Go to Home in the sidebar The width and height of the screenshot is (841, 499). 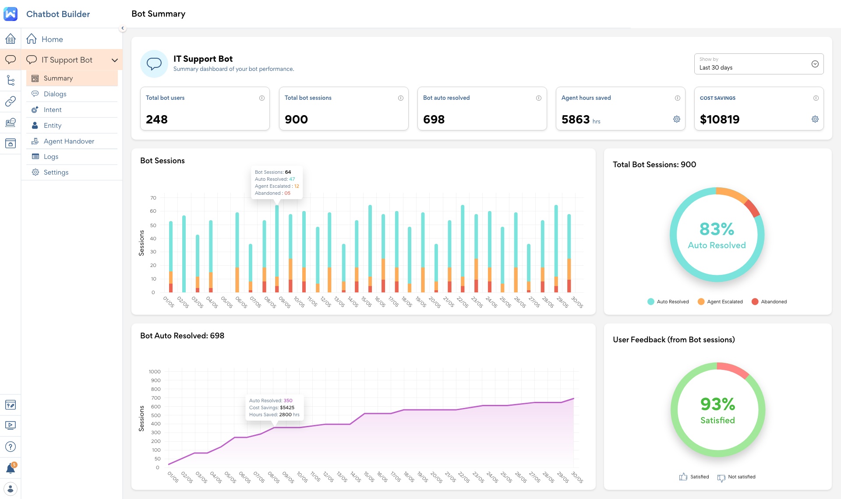coord(52,39)
